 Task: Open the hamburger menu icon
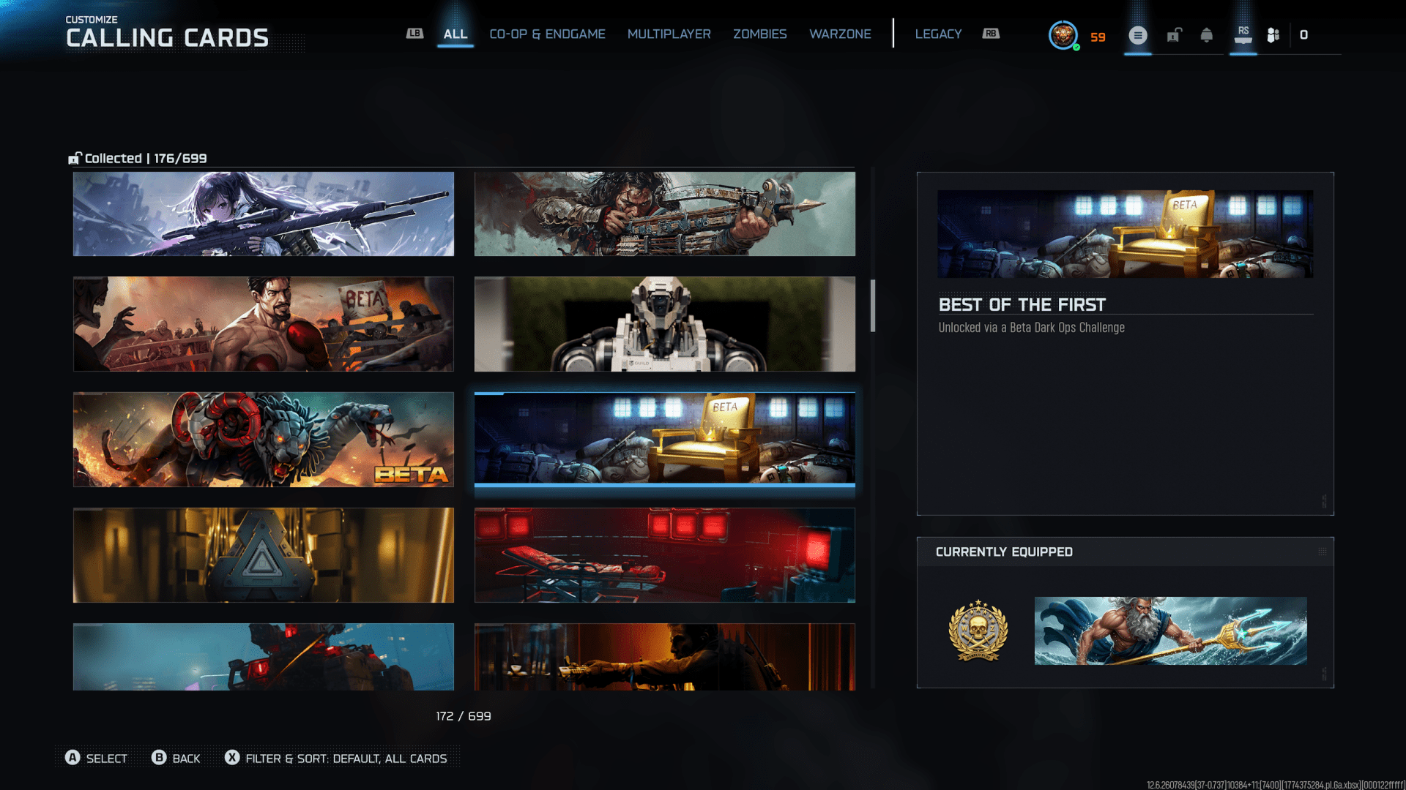click(1137, 35)
